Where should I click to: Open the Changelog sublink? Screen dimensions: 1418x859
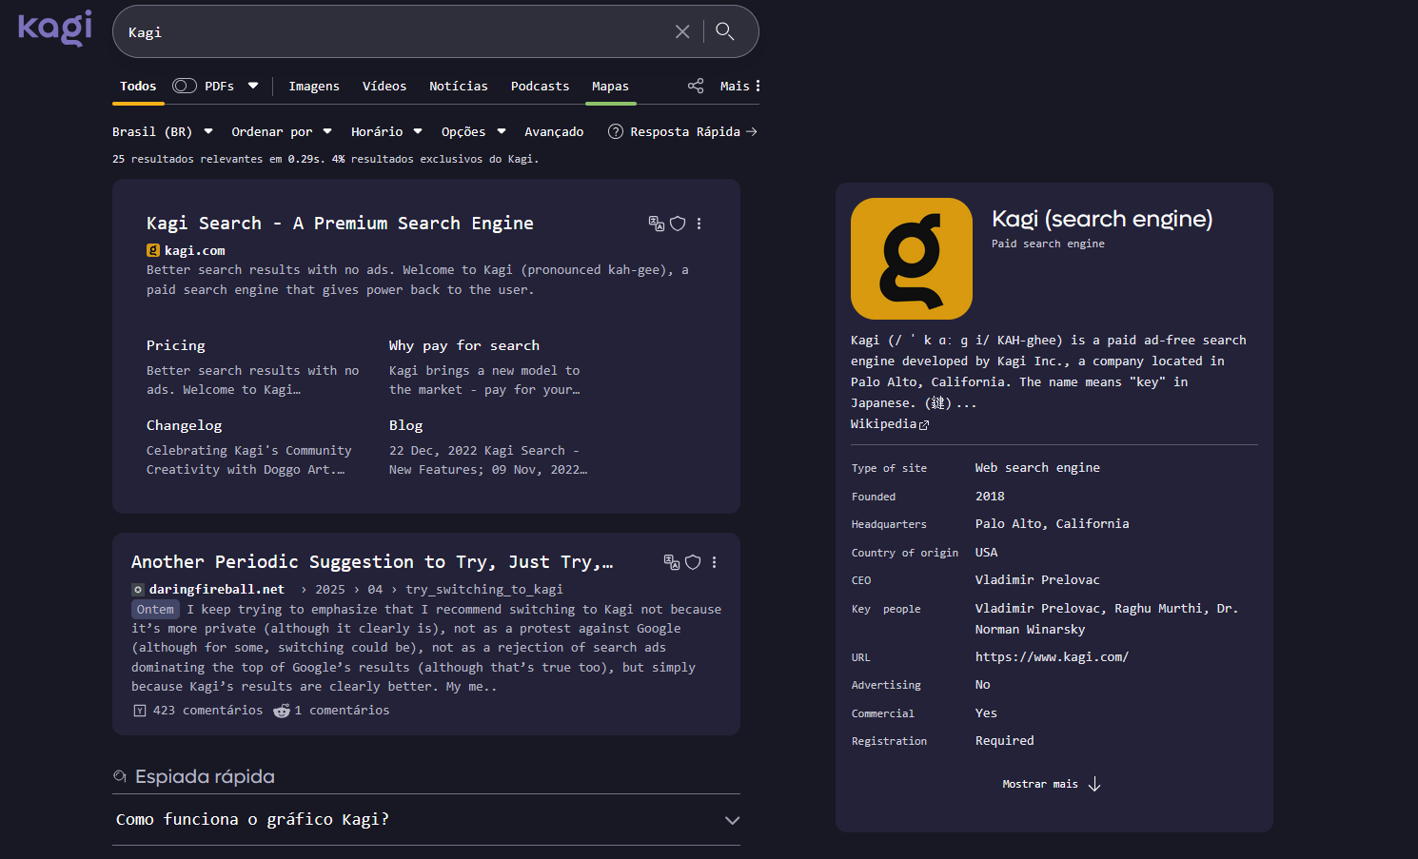pyautogui.click(x=184, y=425)
